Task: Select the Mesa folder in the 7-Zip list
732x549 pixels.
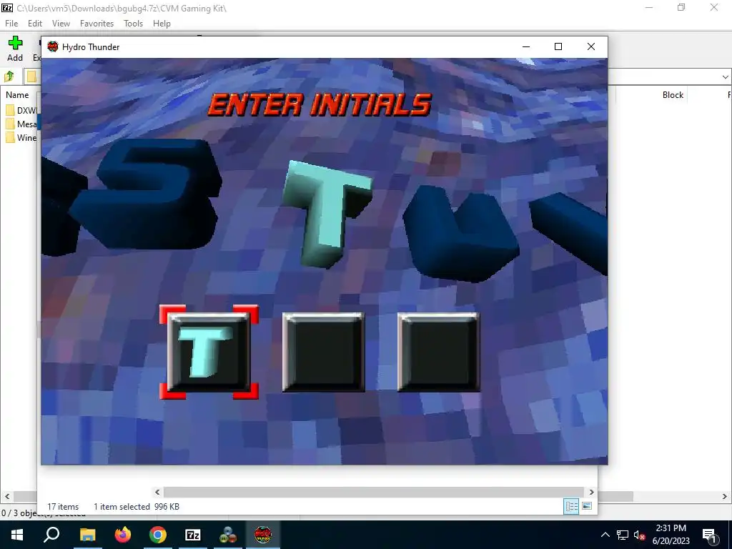Action: 21,124
